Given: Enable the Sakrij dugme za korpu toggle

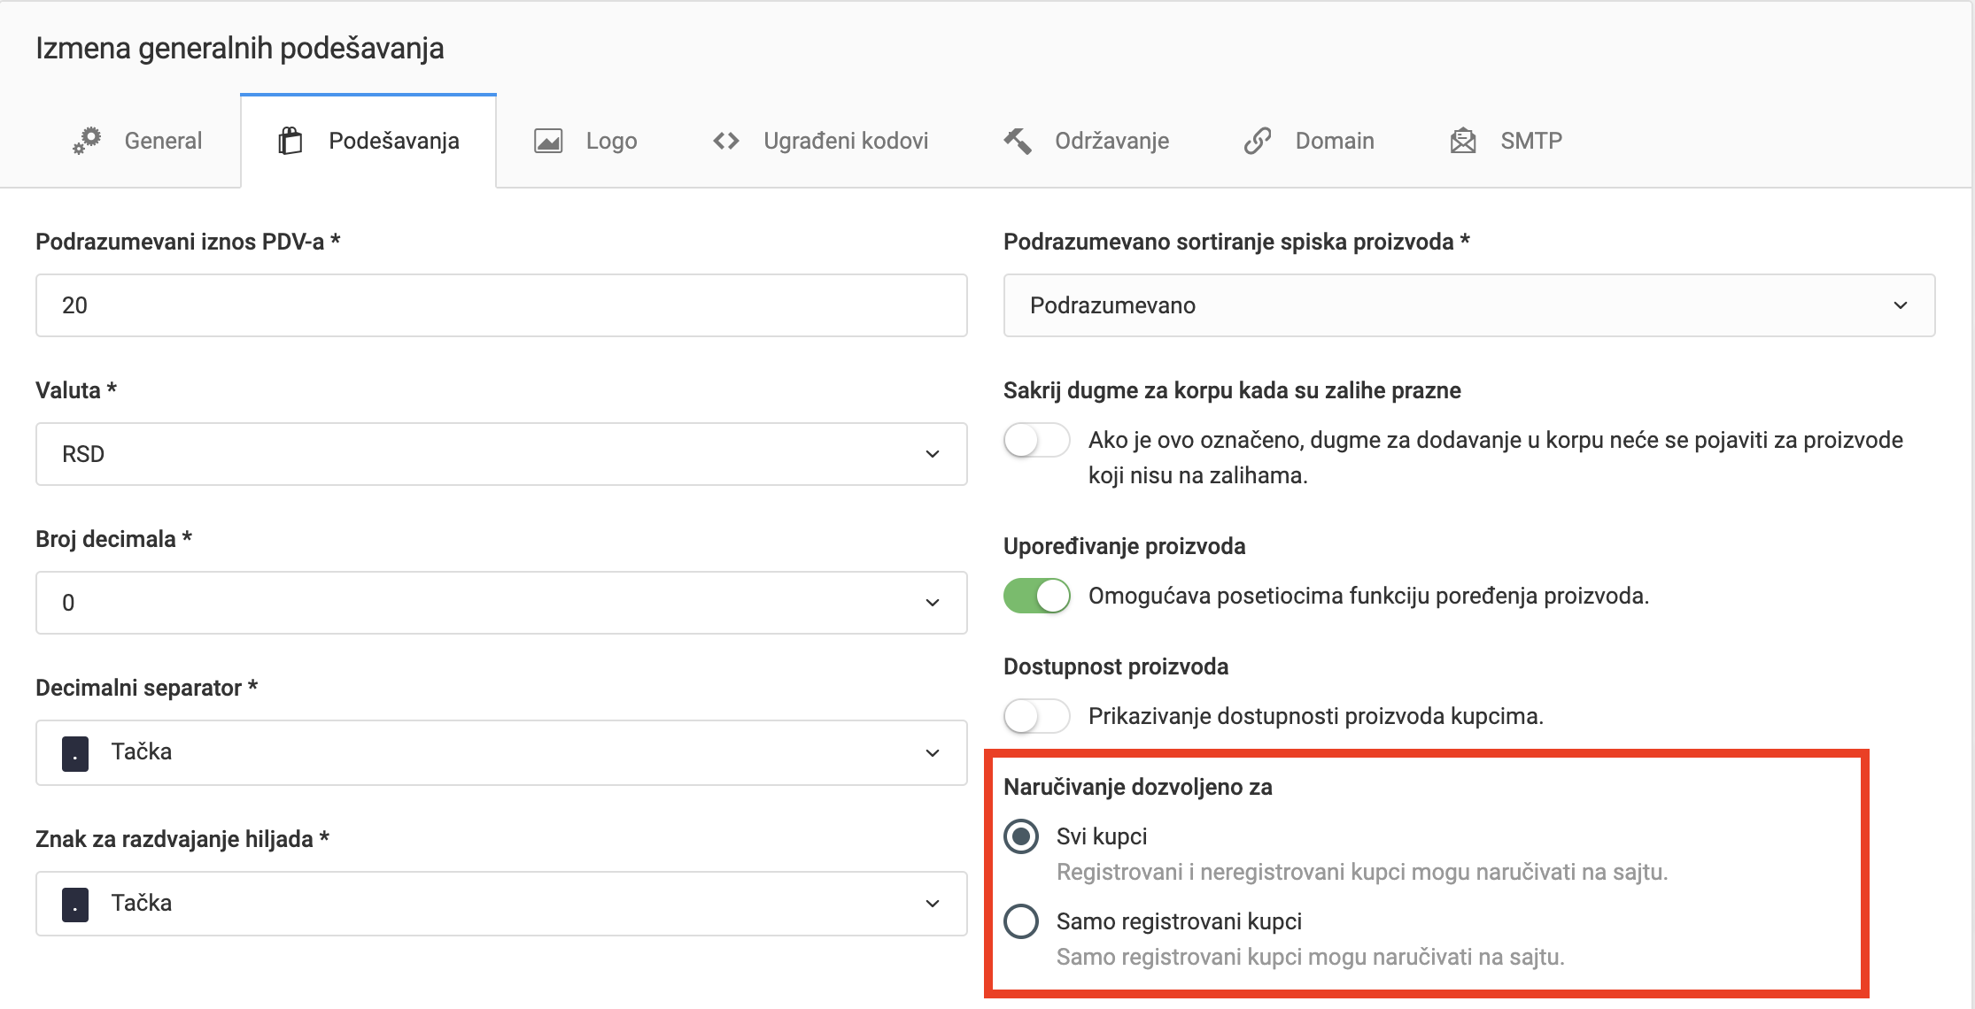Looking at the screenshot, I should [1036, 440].
